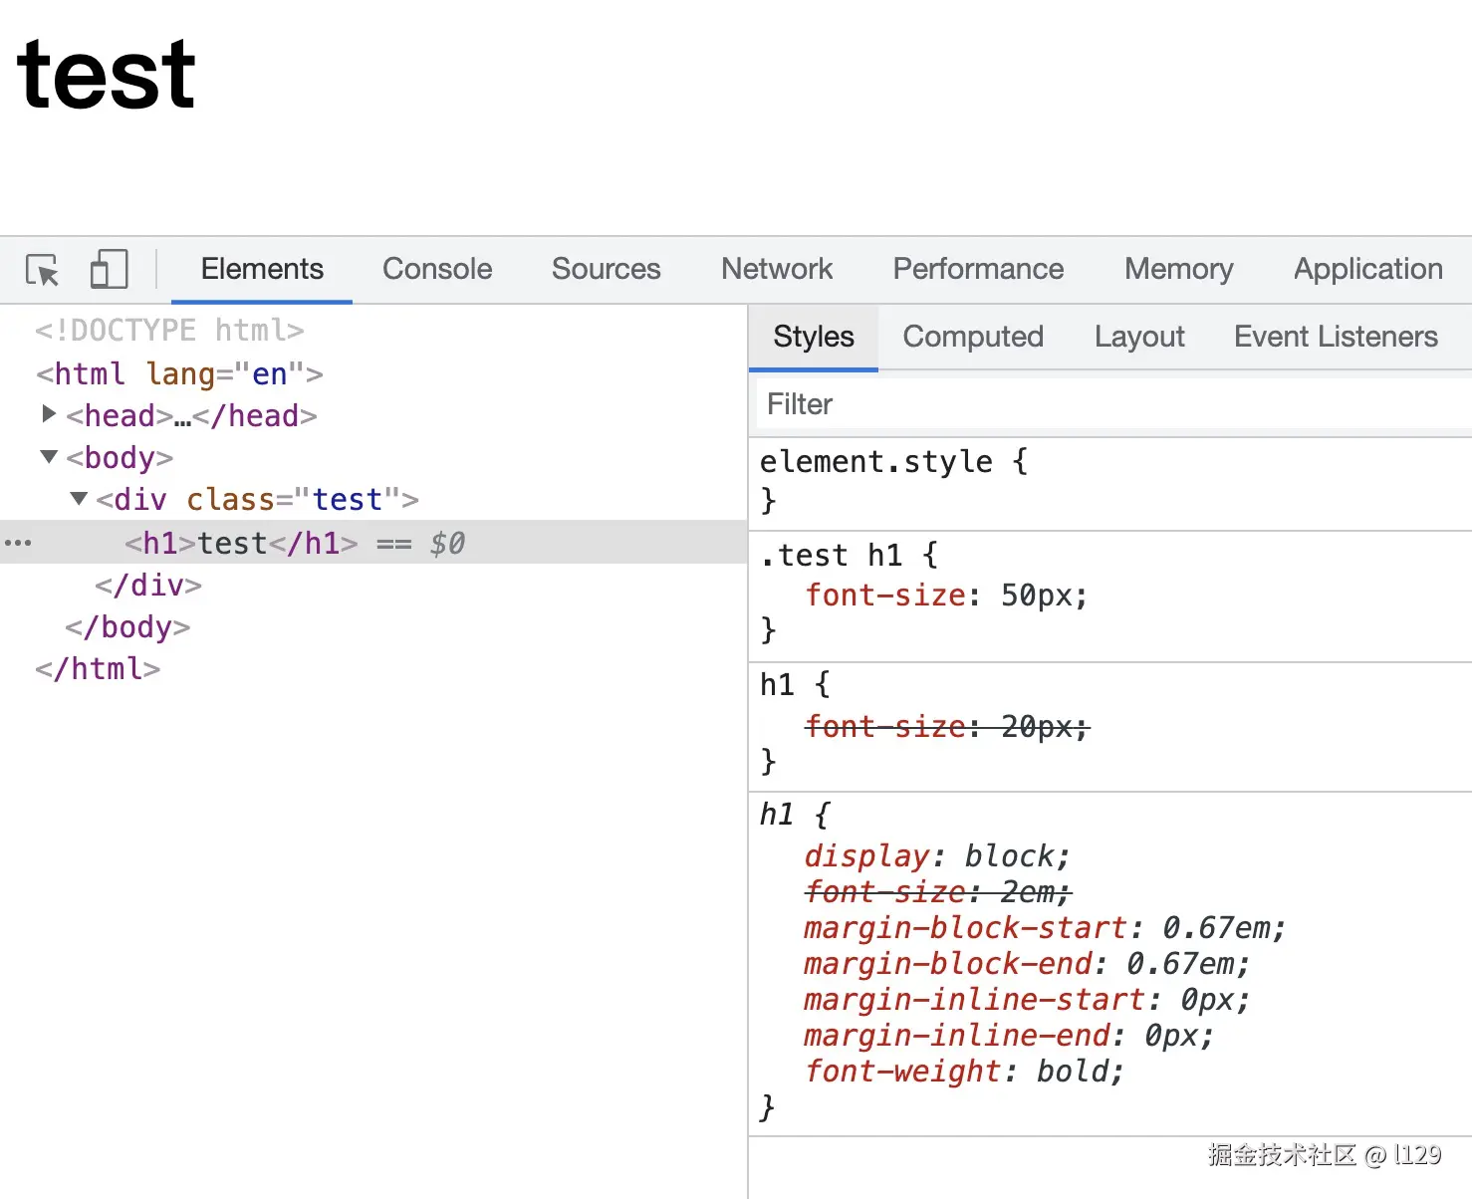Collapse the body element tree node

pyautogui.click(x=49, y=456)
